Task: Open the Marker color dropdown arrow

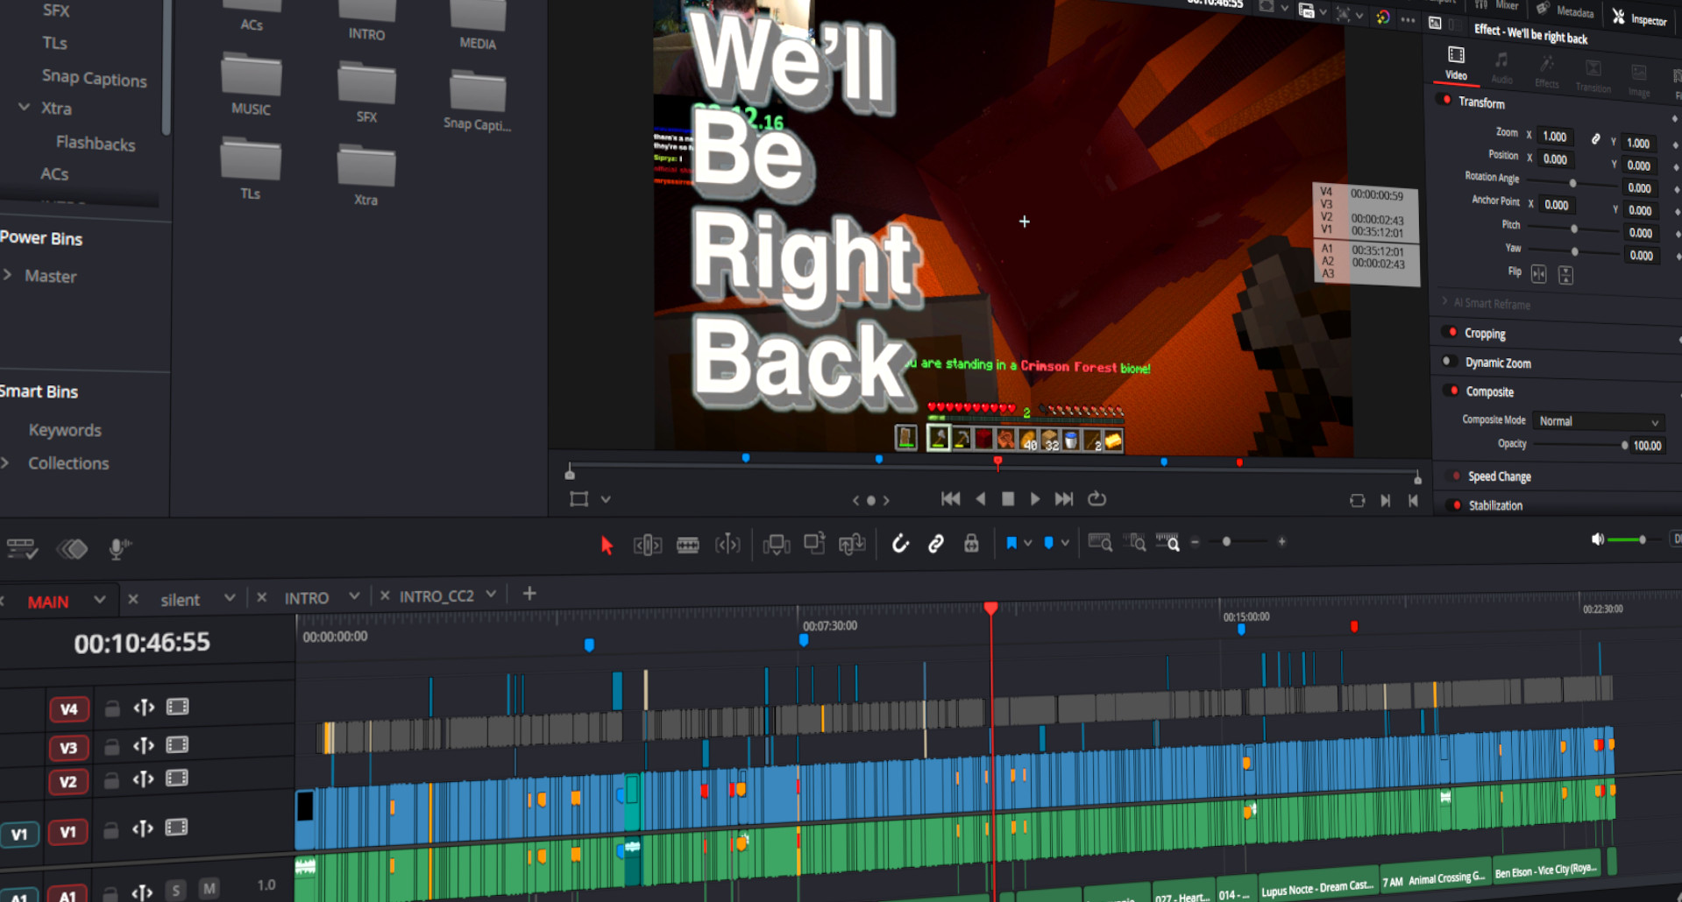Action: [1065, 543]
